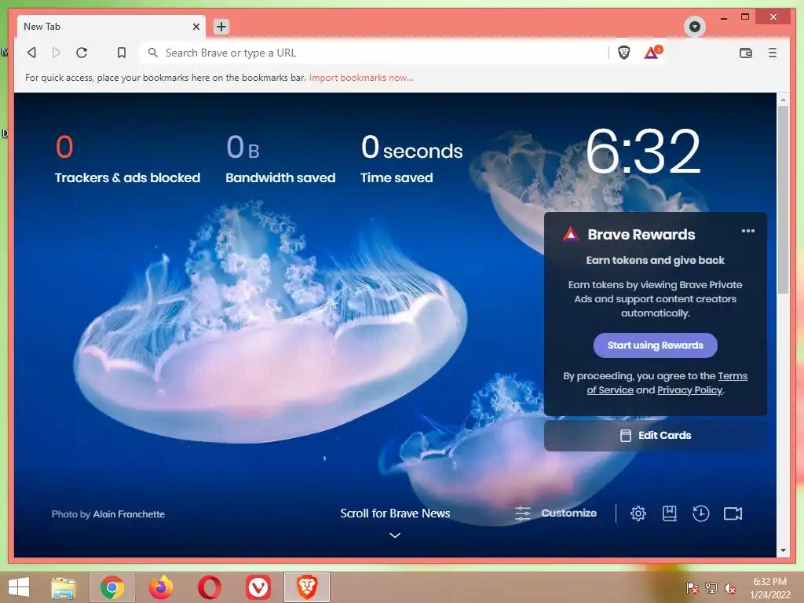
Task: Click the Brave icon on the taskbar
Action: click(307, 587)
